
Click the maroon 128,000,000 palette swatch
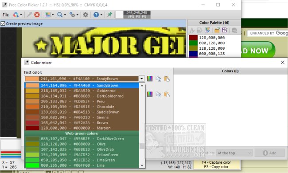[x=193, y=38]
